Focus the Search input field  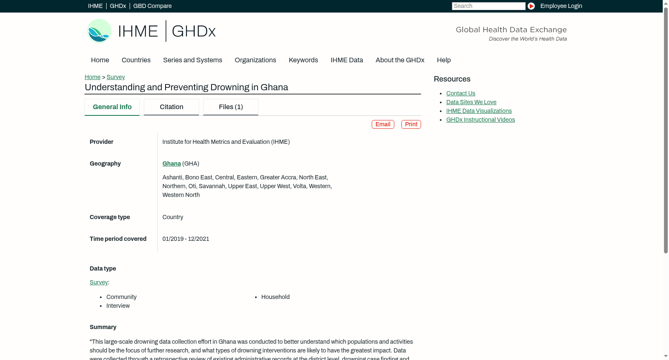coord(488,6)
